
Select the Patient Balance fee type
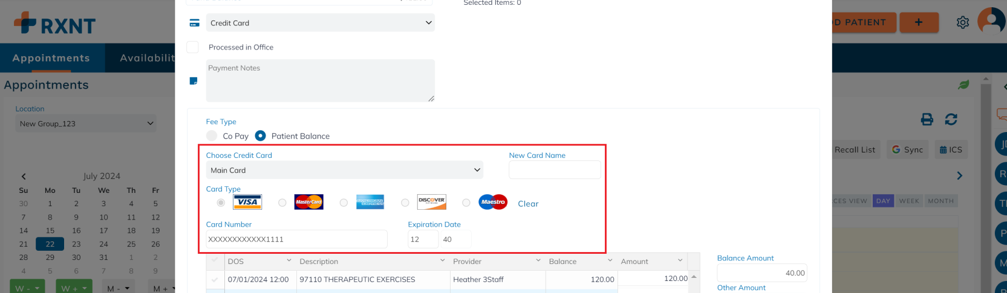(261, 136)
